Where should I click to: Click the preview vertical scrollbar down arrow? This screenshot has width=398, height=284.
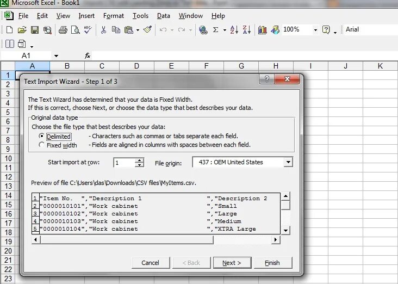click(x=286, y=230)
